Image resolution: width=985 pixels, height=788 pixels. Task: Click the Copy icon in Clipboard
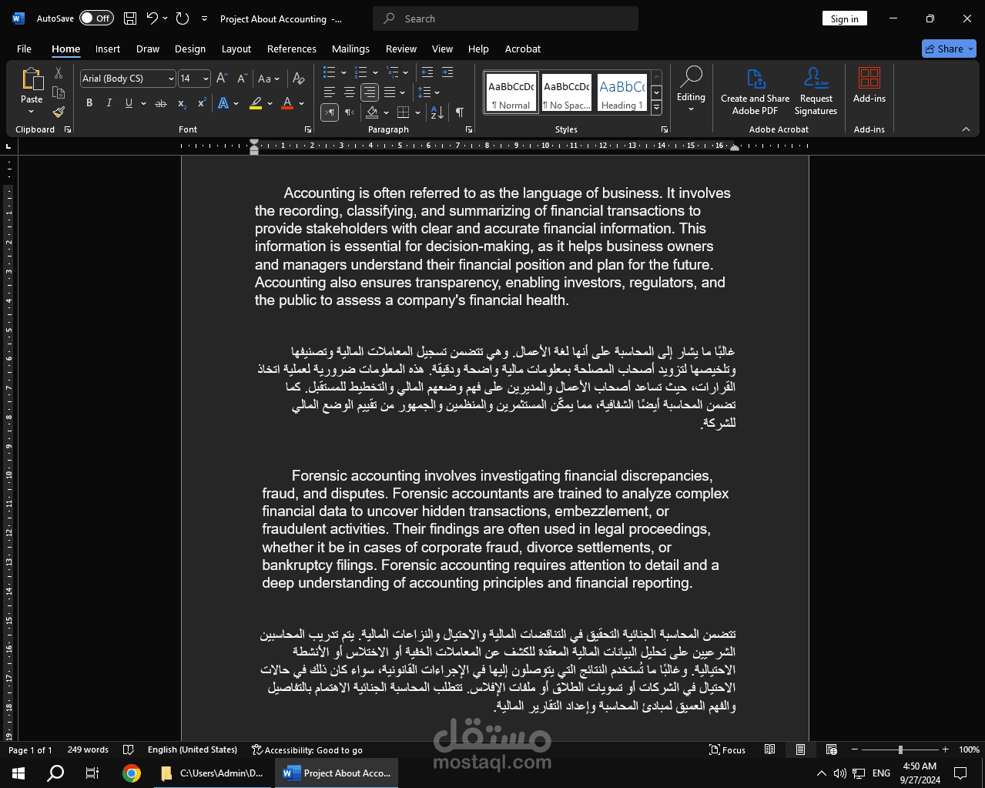coord(59,93)
